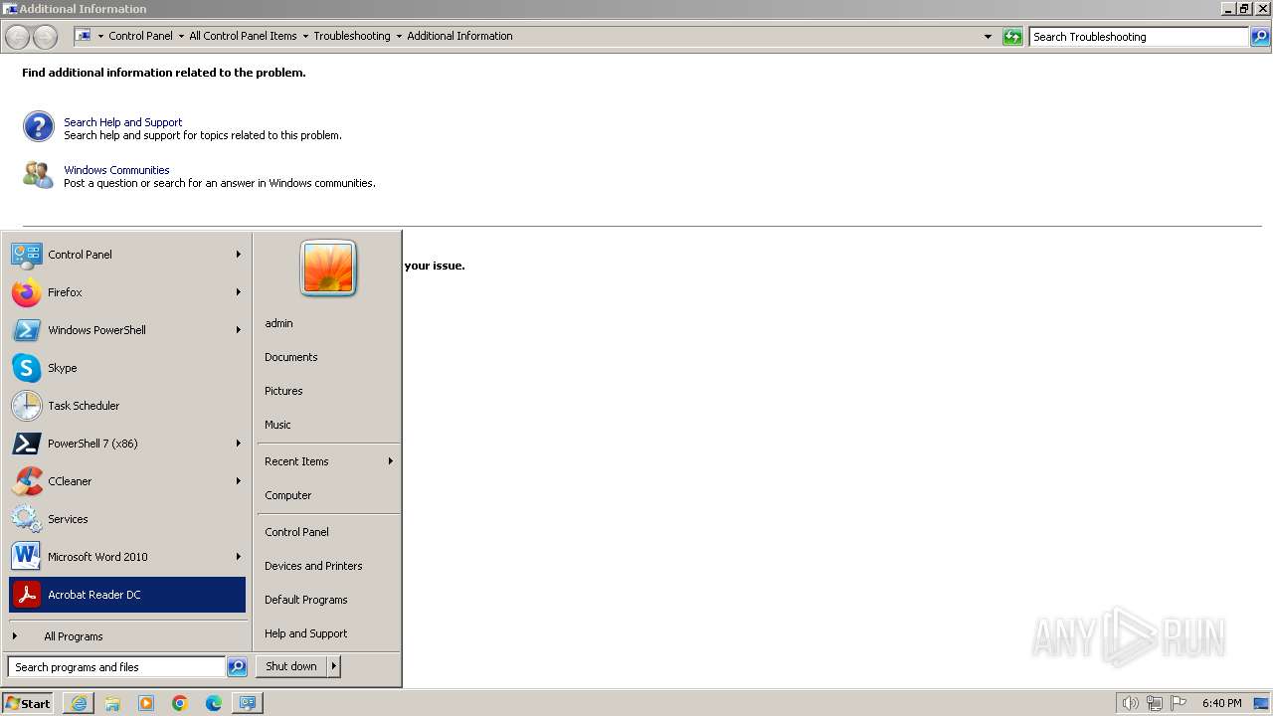Viewport: 1273px width, 716px height.
Task: Expand the PowerShell 7 (x86) submenu arrow
Action: coord(239,444)
